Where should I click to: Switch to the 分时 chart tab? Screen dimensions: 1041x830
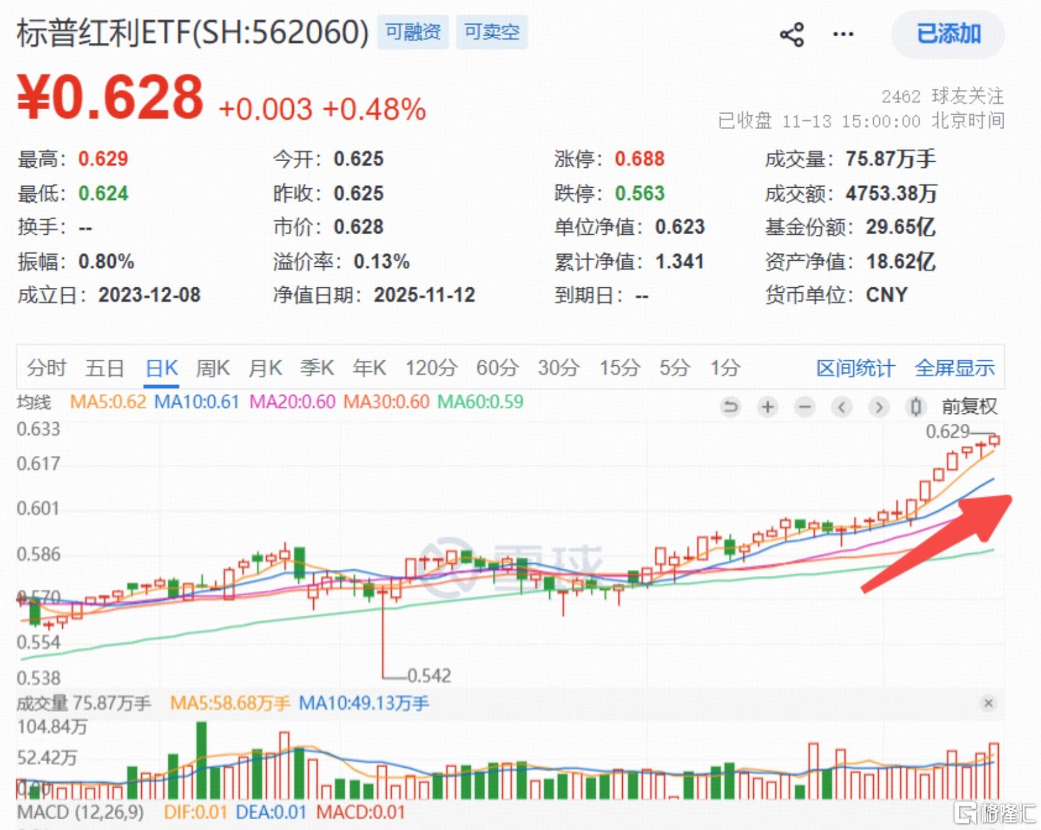tap(46, 368)
